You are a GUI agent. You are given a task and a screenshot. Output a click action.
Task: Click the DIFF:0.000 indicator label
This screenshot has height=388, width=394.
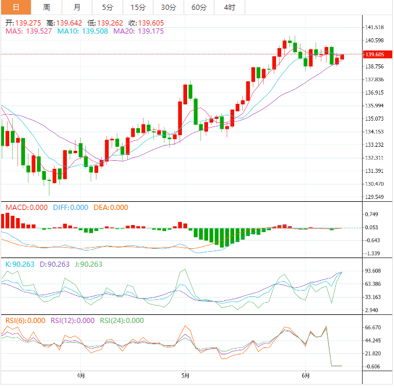71,208
